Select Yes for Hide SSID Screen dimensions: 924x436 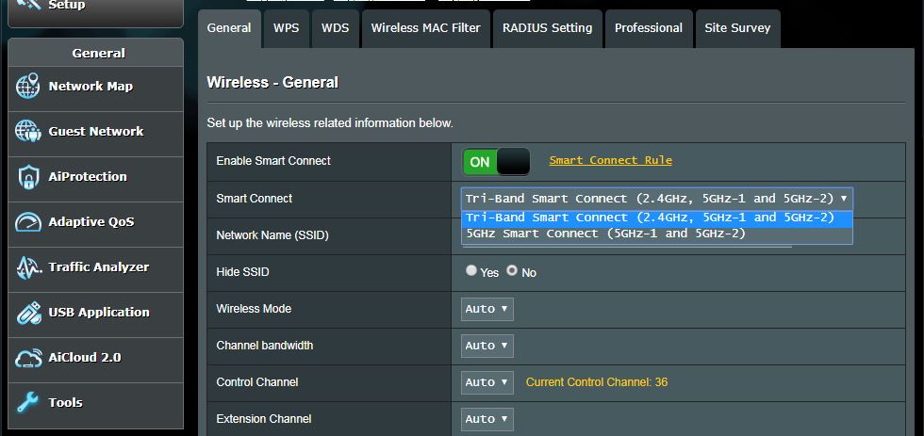(x=470, y=270)
